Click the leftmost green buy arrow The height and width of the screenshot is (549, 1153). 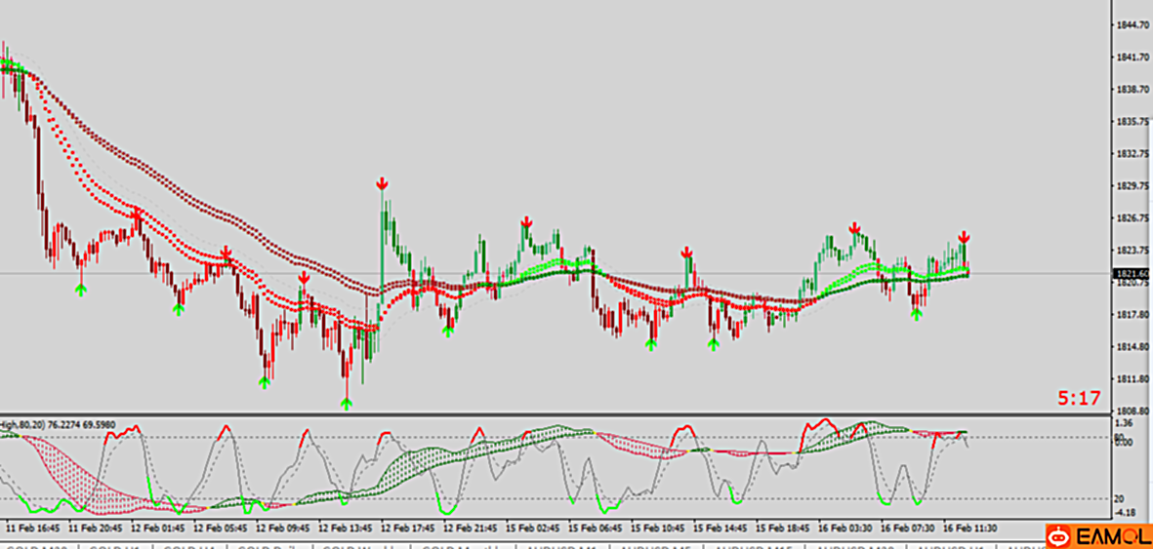point(81,290)
